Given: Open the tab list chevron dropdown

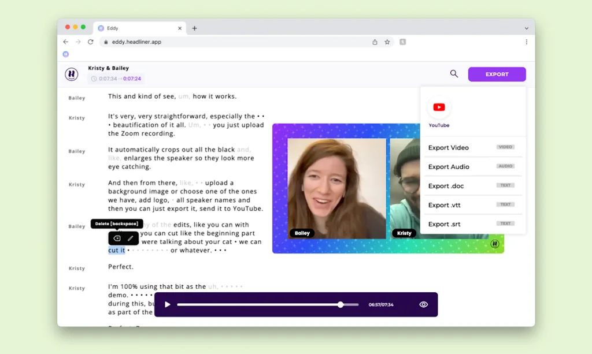Looking at the screenshot, I should tap(526, 28).
